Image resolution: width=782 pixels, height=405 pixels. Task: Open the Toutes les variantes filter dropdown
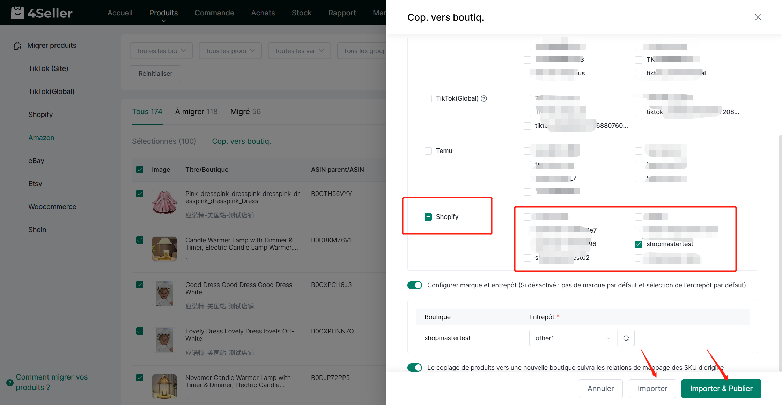(x=299, y=51)
